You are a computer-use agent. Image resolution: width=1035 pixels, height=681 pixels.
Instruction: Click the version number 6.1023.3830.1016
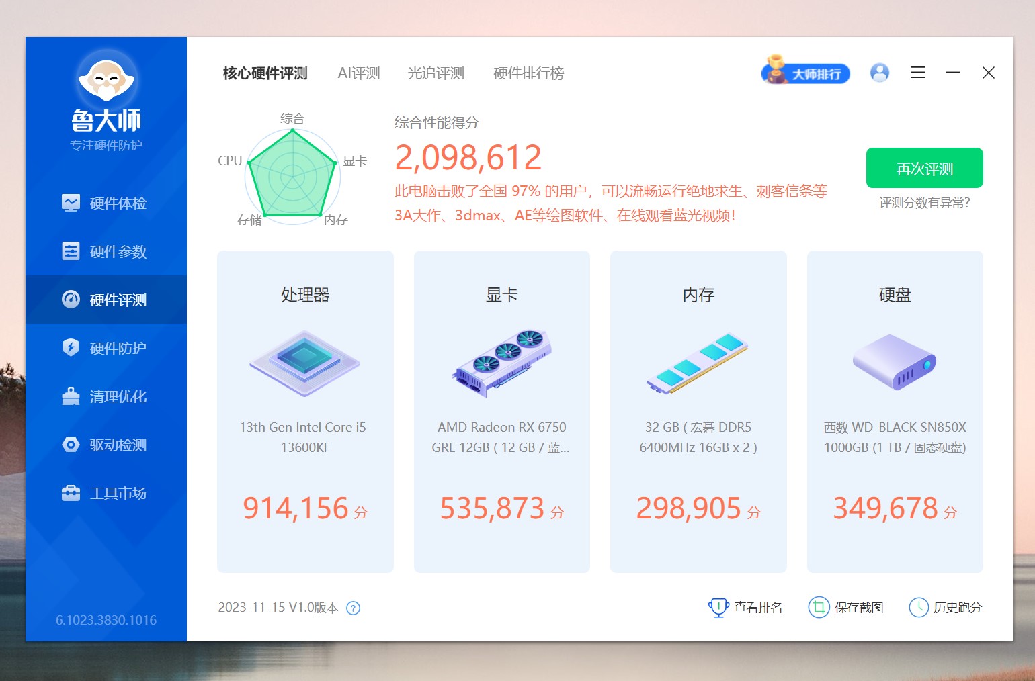[106, 620]
